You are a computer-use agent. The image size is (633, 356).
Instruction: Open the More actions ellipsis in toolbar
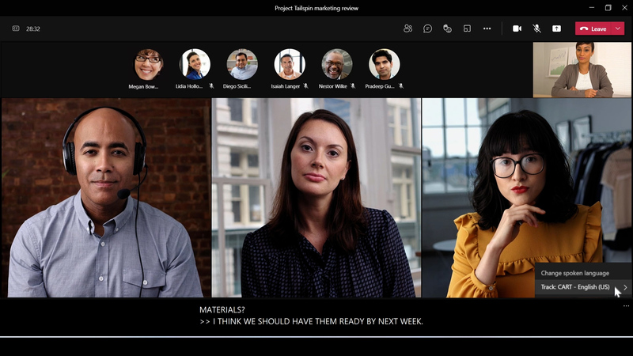[x=487, y=28]
